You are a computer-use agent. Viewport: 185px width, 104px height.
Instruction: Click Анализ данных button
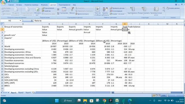coord(173,8)
